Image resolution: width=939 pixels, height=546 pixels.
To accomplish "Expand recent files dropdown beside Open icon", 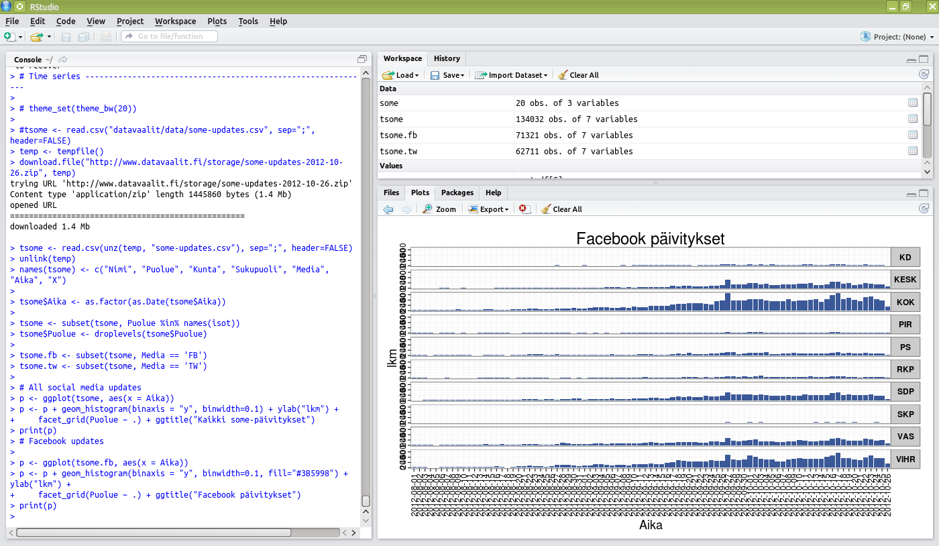I will [x=49, y=37].
